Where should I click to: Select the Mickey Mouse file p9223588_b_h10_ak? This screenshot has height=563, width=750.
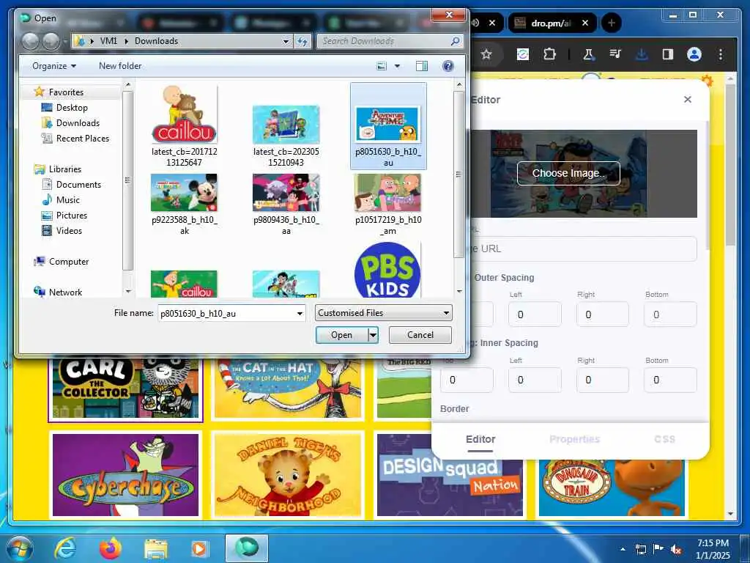[x=184, y=205]
